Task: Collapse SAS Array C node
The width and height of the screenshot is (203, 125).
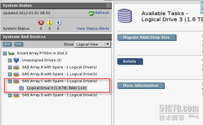Action: click(10, 81)
